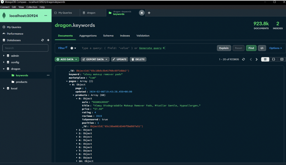
Task: Click the AI sparkle icon beside Generate query
Action: tap(164, 48)
